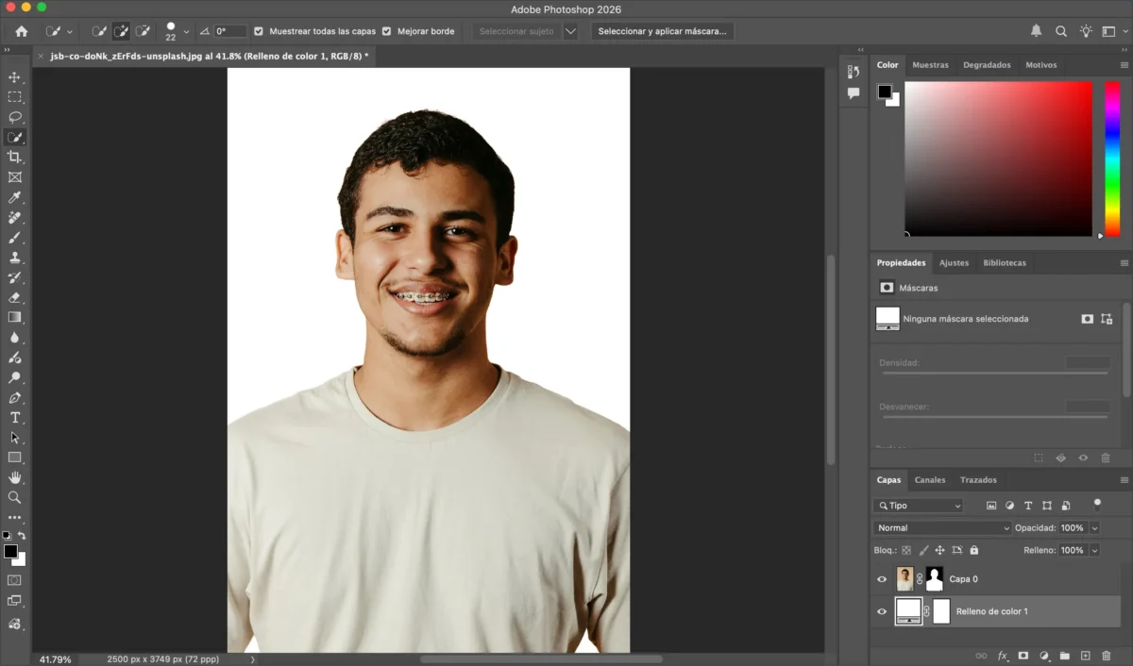Screen dimensions: 1133x666
Task: Toggle lock image pixels brush icon
Action: point(923,550)
